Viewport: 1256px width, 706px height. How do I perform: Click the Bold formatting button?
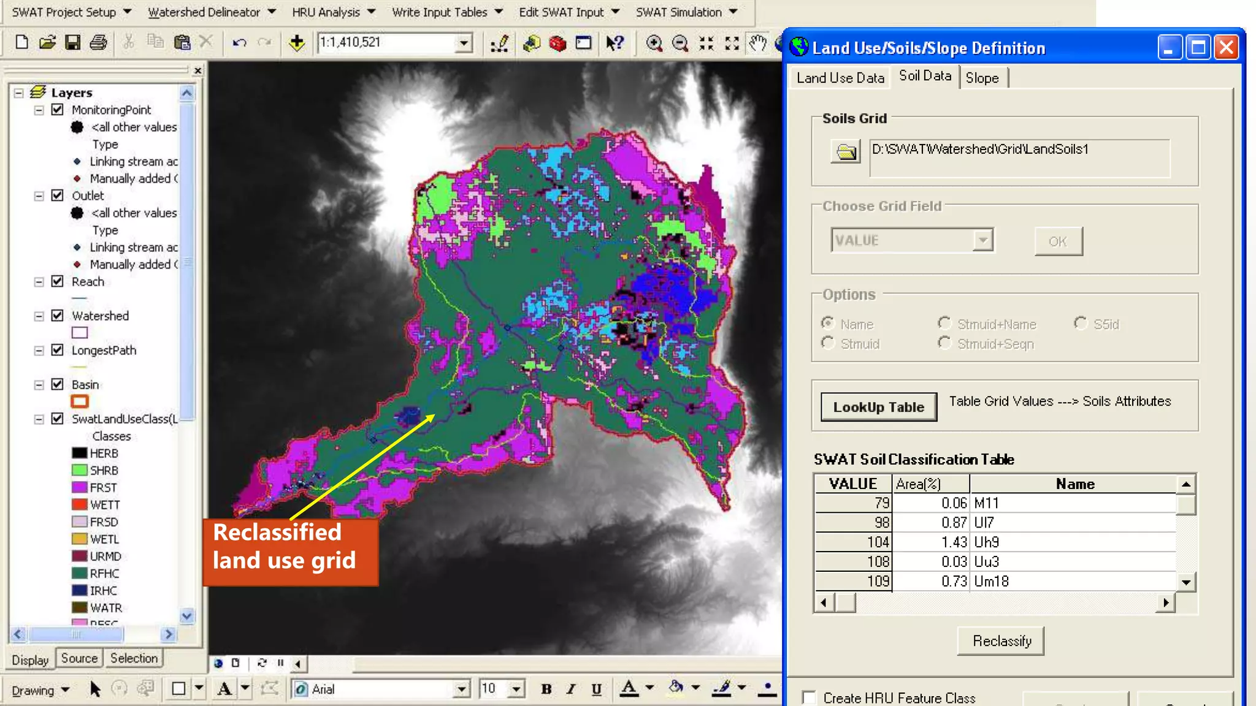(x=546, y=689)
